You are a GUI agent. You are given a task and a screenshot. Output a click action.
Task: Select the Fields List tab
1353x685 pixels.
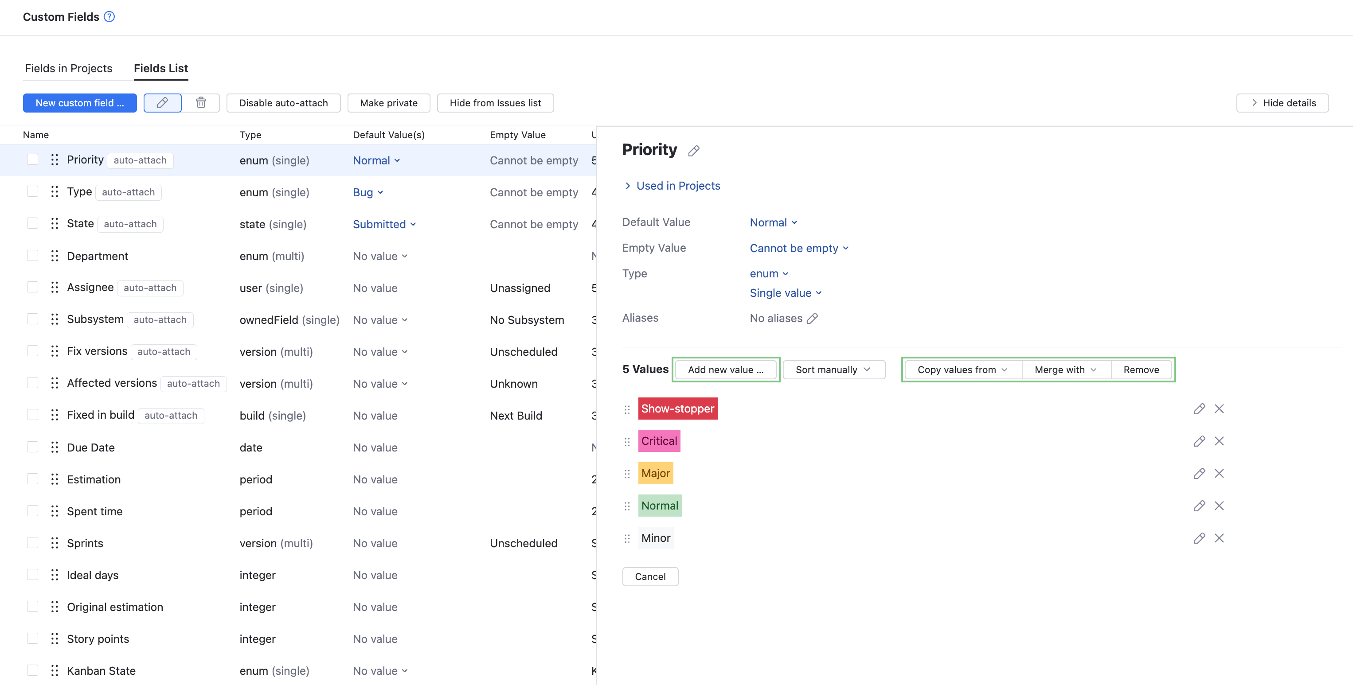click(x=161, y=68)
